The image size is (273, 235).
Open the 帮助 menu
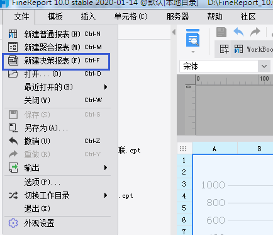tap(214, 17)
